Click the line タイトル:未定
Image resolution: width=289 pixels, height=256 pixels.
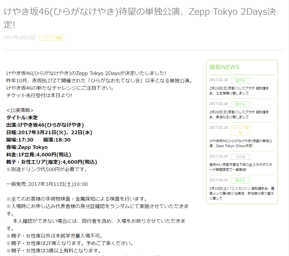coord(22,118)
